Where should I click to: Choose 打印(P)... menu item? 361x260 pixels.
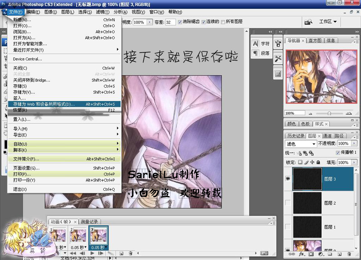click(64, 174)
